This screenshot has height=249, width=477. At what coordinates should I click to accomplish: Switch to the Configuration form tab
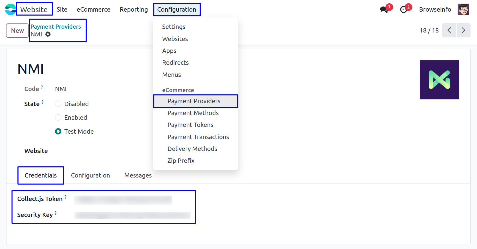(x=90, y=175)
